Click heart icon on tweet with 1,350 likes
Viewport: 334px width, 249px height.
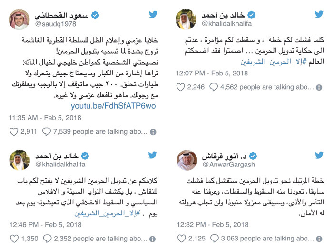click(13, 239)
